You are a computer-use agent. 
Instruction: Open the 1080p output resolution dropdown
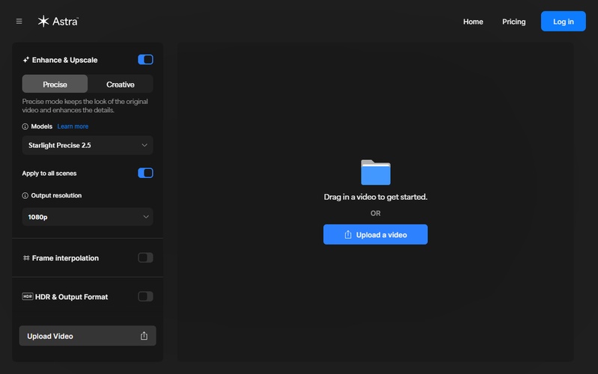tap(88, 217)
